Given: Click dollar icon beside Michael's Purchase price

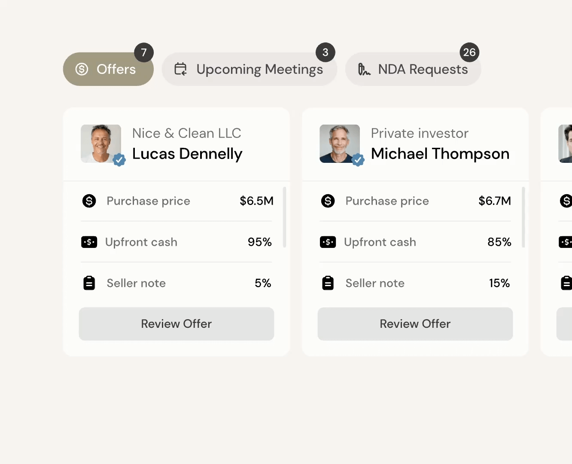Looking at the screenshot, I should [328, 201].
